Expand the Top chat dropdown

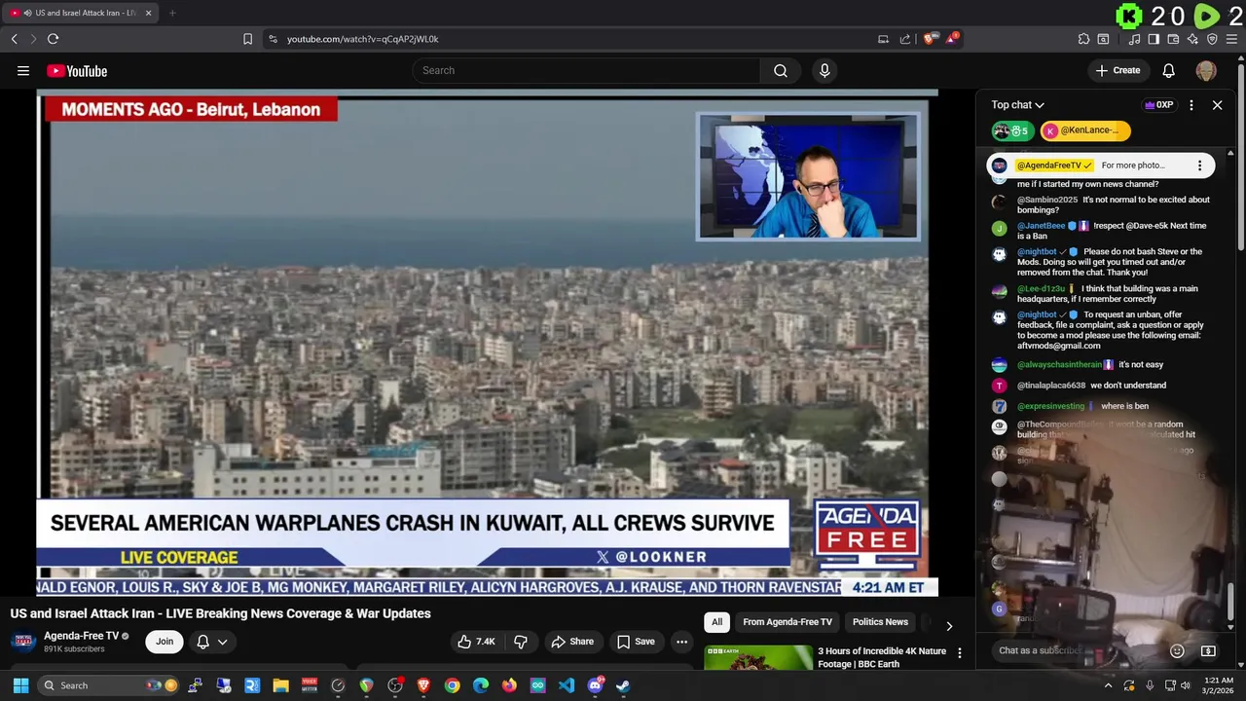click(x=1018, y=105)
